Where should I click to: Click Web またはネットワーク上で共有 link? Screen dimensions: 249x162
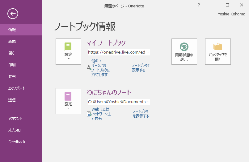pos(101,114)
